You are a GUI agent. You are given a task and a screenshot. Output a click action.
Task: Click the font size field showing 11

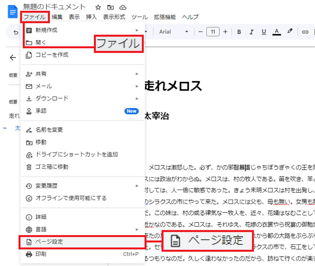[213, 32]
